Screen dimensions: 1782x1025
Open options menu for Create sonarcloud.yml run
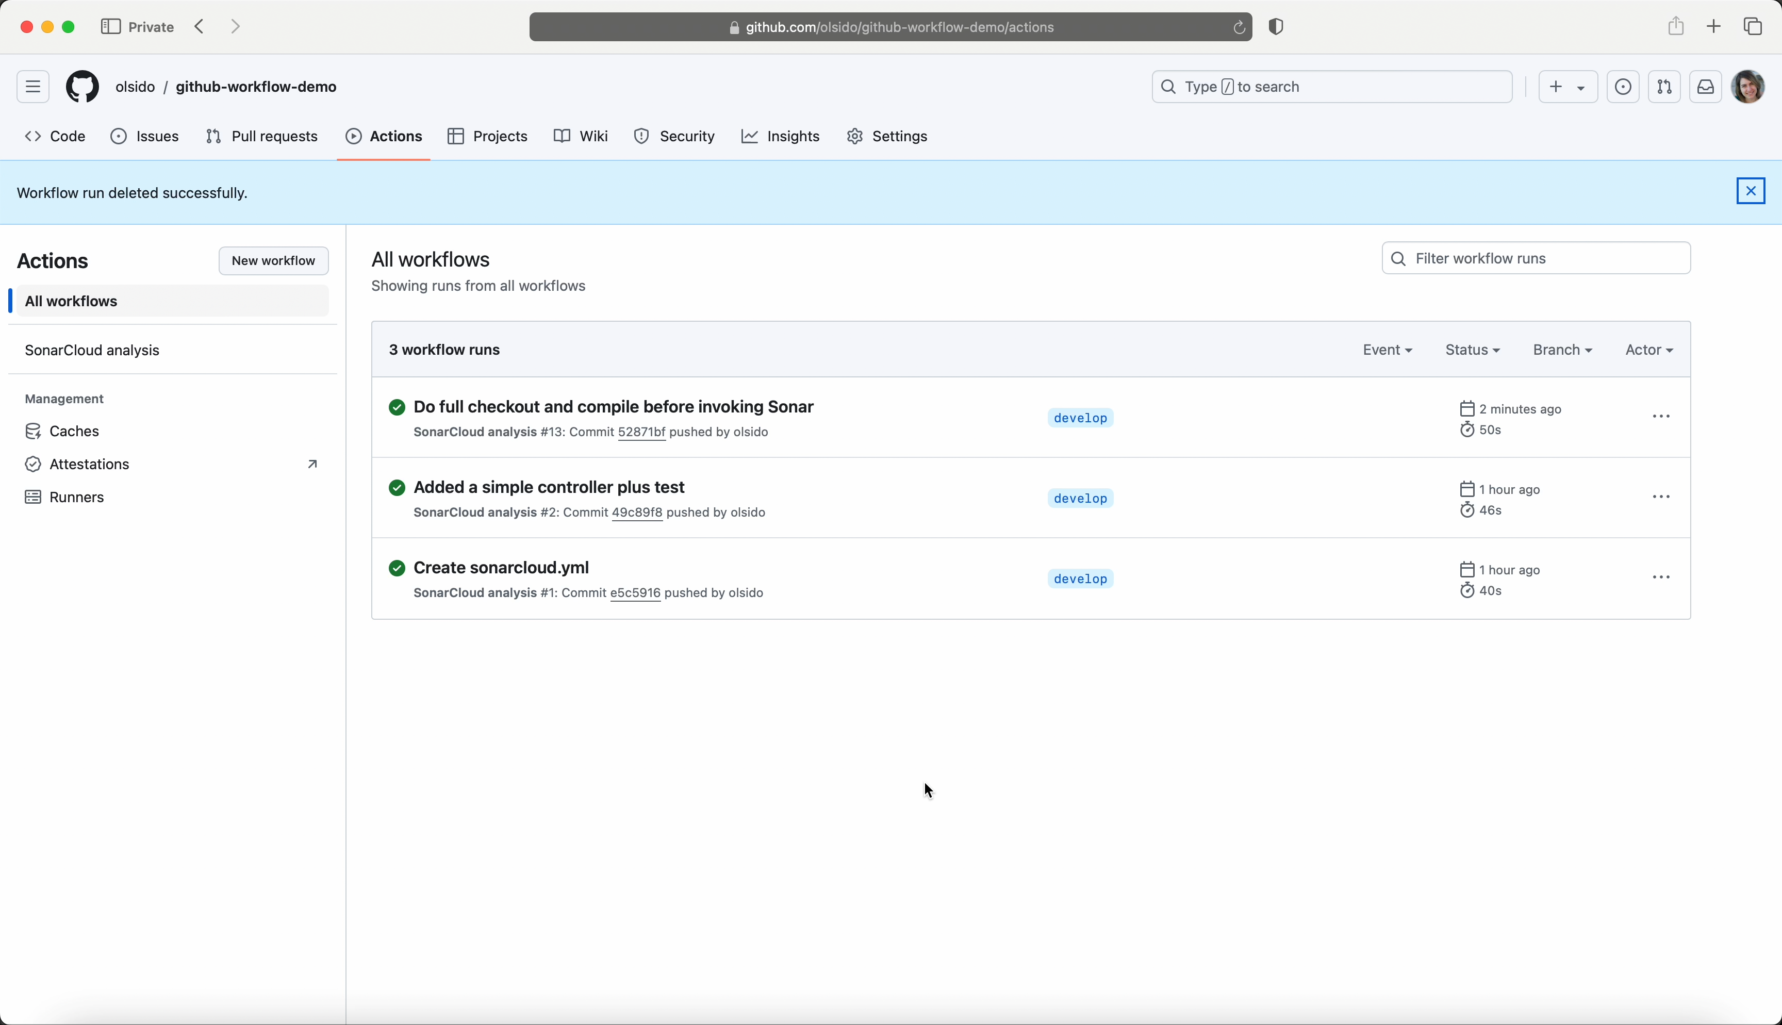(x=1661, y=577)
